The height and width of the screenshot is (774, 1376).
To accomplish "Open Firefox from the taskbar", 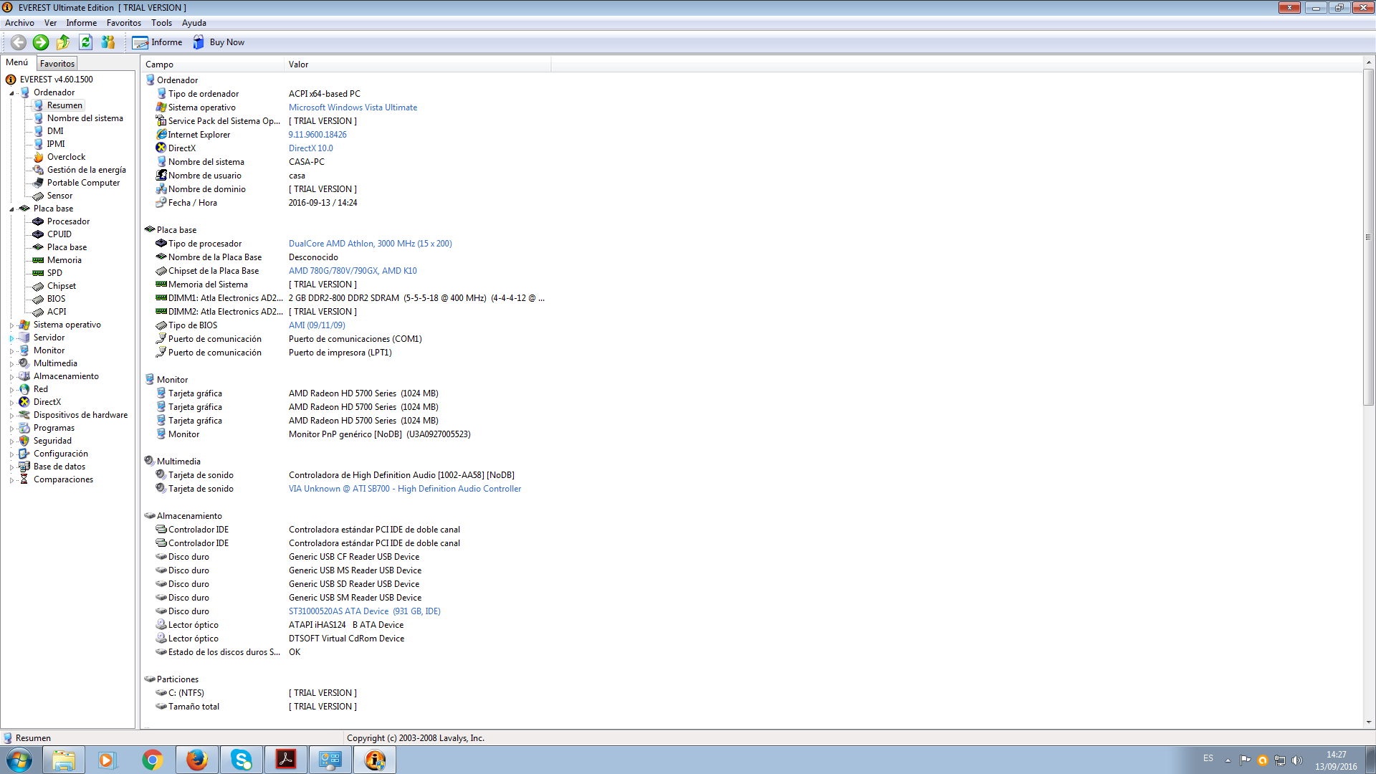I will coord(196,760).
